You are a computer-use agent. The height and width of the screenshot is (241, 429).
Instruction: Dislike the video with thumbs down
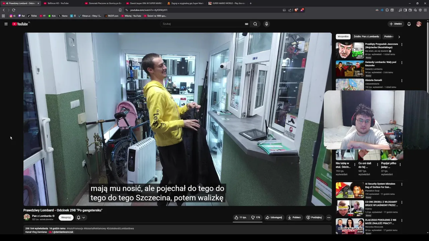tap(255, 218)
